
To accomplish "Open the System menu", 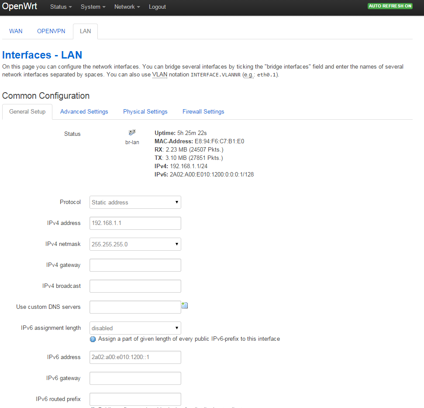I will tap(93, 7).
